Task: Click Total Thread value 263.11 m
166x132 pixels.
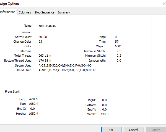Action: click(x=45, y=56)
